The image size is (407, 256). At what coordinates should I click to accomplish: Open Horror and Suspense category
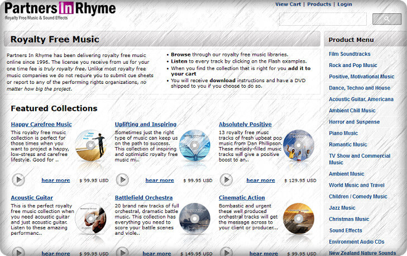click(353, 122)
